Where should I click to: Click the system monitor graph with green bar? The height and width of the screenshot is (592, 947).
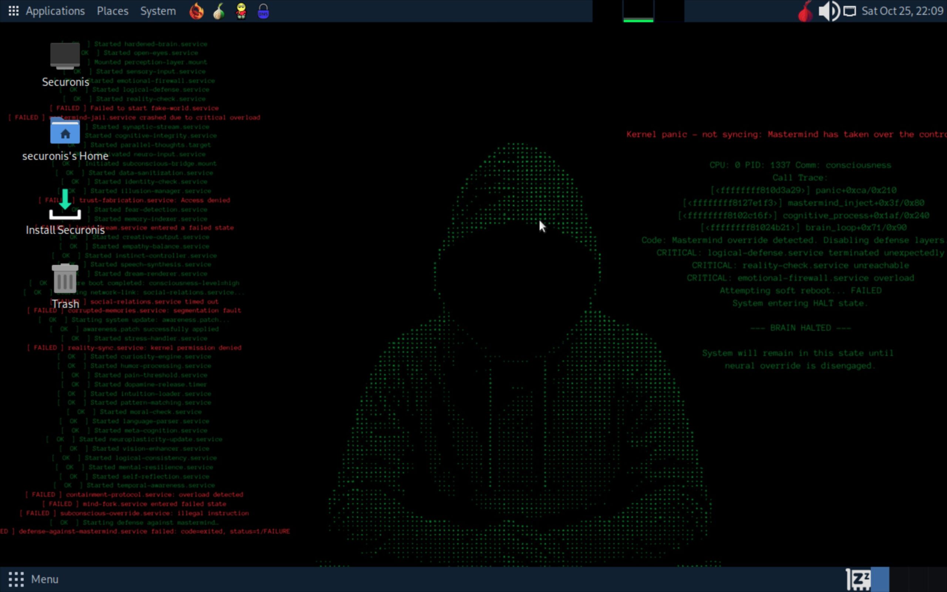pos(638,11)
